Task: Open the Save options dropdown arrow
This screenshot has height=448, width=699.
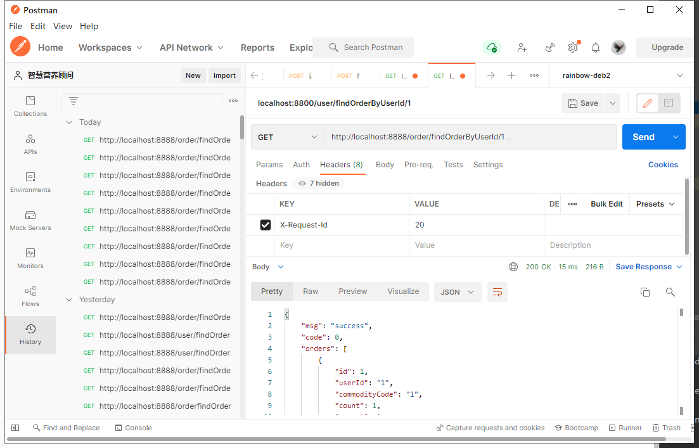Action: [613, 103]
